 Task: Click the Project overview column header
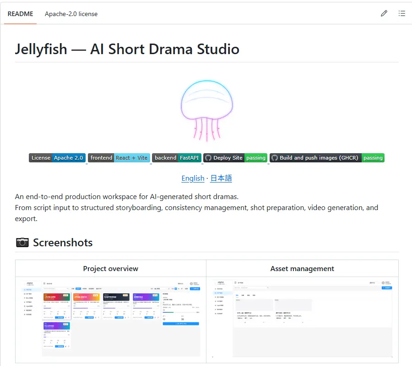coord(111,269)
